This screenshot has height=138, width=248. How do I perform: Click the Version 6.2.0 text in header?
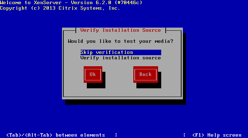(x=91, y=3)
